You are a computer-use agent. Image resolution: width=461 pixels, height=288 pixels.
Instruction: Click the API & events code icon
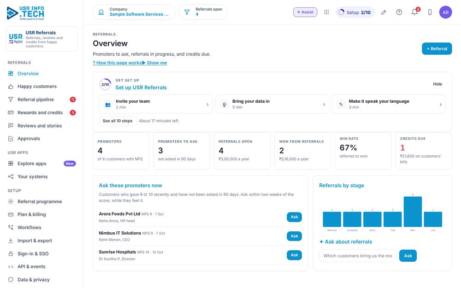[11, 266]
